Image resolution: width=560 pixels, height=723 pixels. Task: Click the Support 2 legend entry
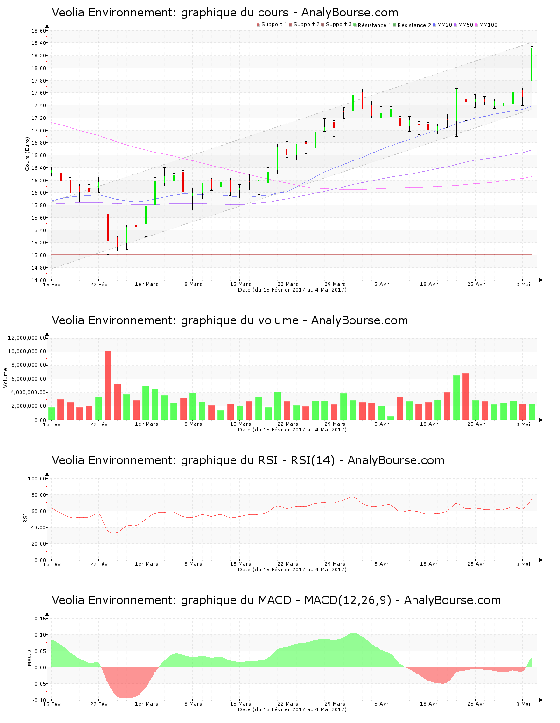(x=304, y=25)
